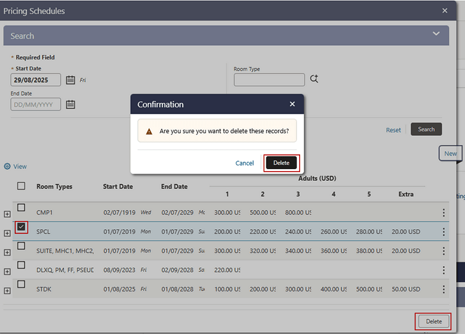Open the Room Type search lookup icon

pos(314,79)
